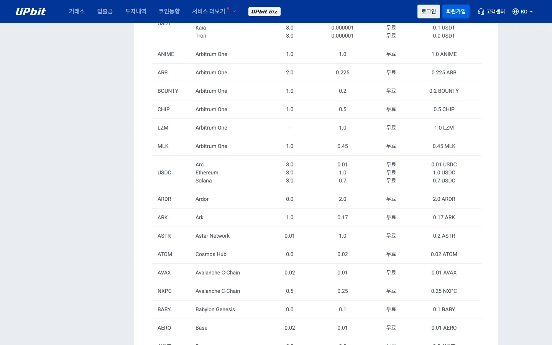Click Avalanche C-Chain in AVAX row

[x=218, y=273]
